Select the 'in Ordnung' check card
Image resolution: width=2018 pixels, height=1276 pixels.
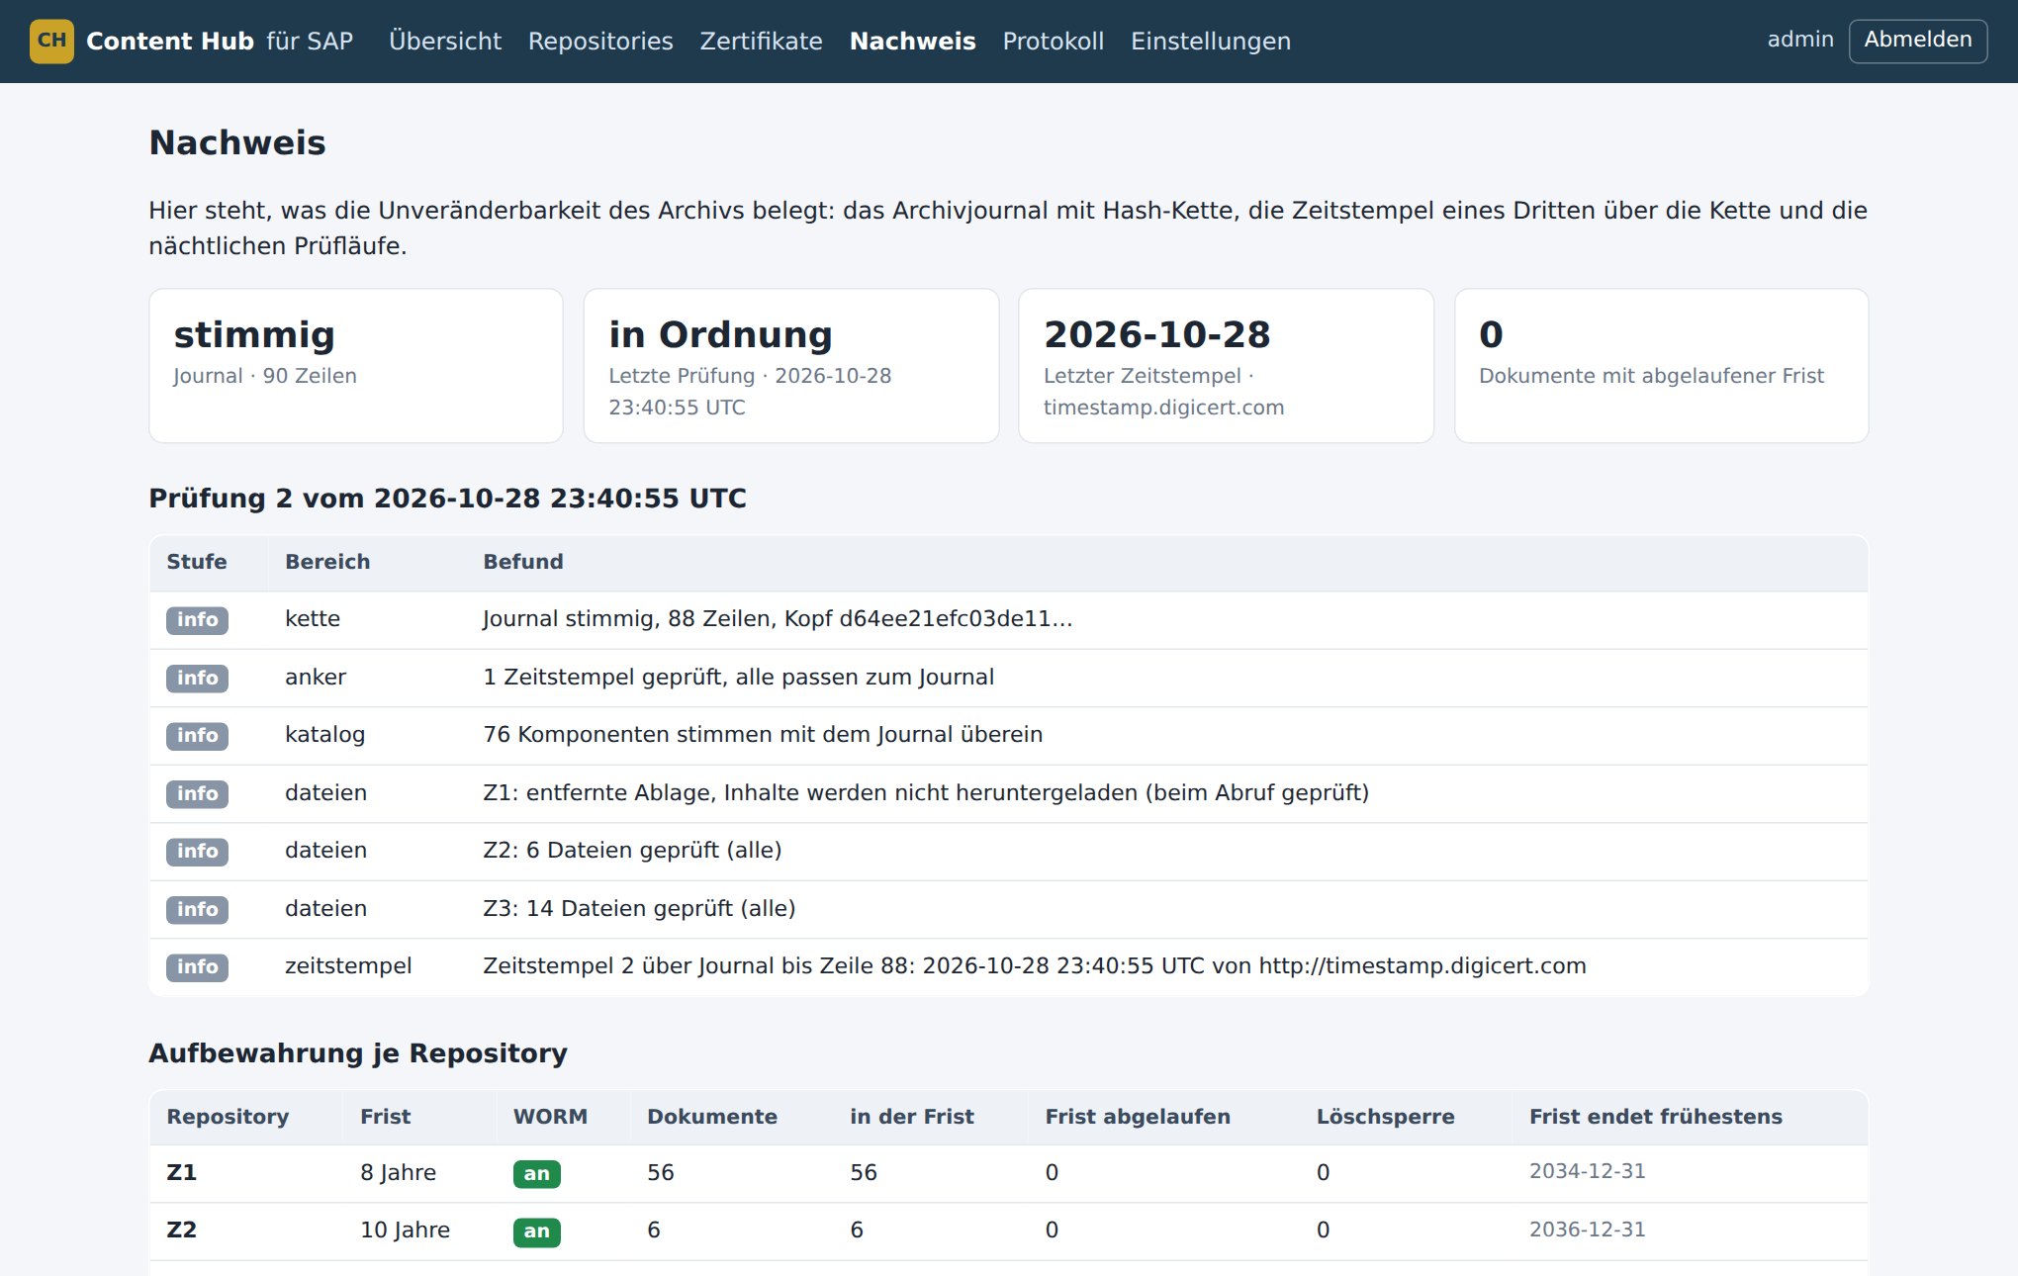click(791, 366)
